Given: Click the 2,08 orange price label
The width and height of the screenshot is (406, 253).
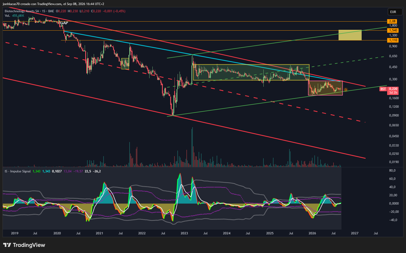Looking at the screenshot, I should tap(392, 21).
